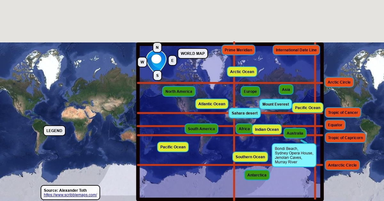Open the scribblemaps.com link

[x=70, y=195]
